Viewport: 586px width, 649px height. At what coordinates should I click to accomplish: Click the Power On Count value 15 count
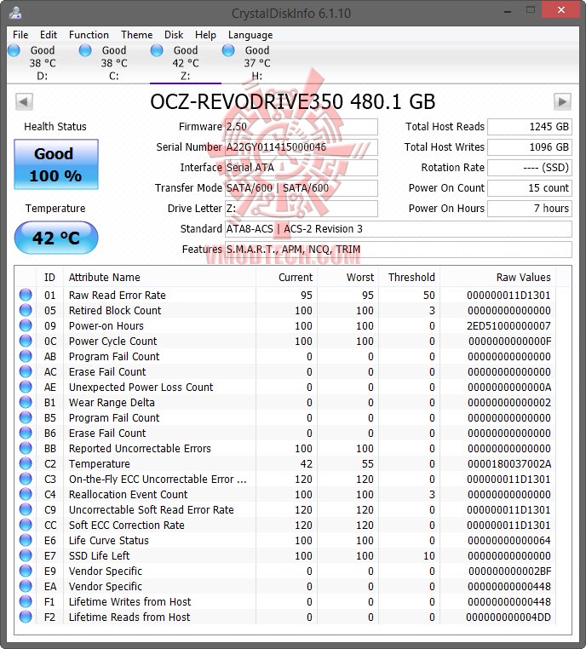click(x=530, y=188)
